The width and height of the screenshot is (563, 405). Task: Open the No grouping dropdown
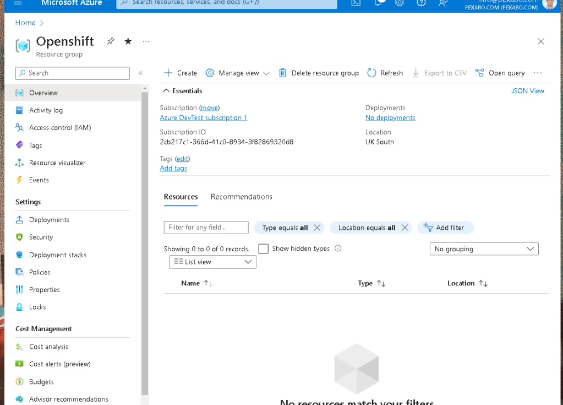(x=484, y=249)
